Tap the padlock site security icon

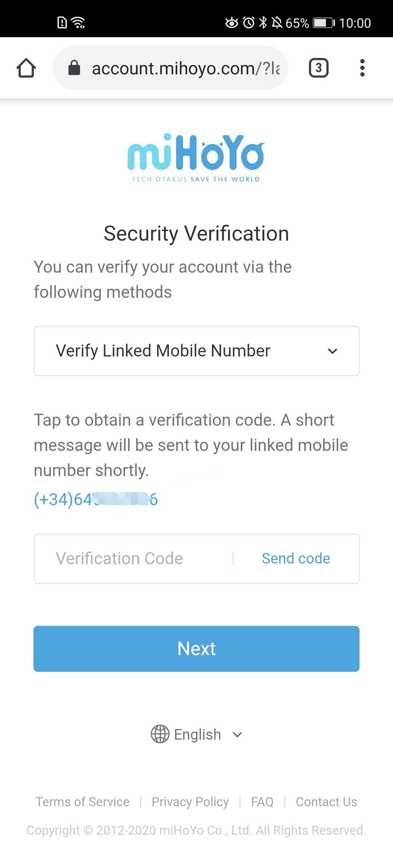[x=74, y=68]
